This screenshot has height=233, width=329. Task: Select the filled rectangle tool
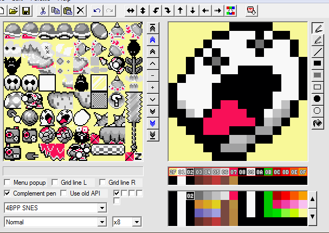click(318, 63)
